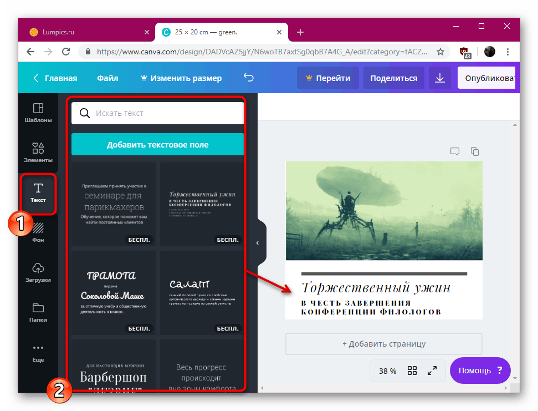Return to Главная home page

pyautogui.click(x=55, y=78)
